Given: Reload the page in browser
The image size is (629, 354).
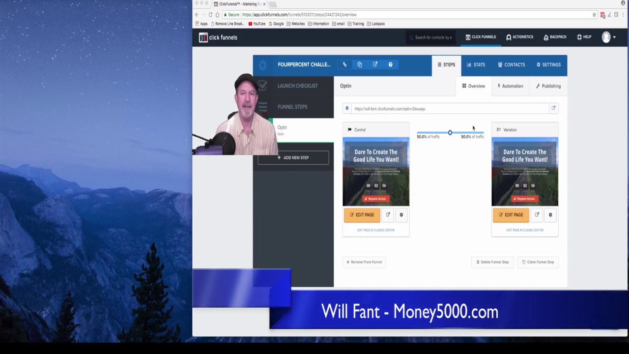Looking at the screenshot, I should click(210, 15).
